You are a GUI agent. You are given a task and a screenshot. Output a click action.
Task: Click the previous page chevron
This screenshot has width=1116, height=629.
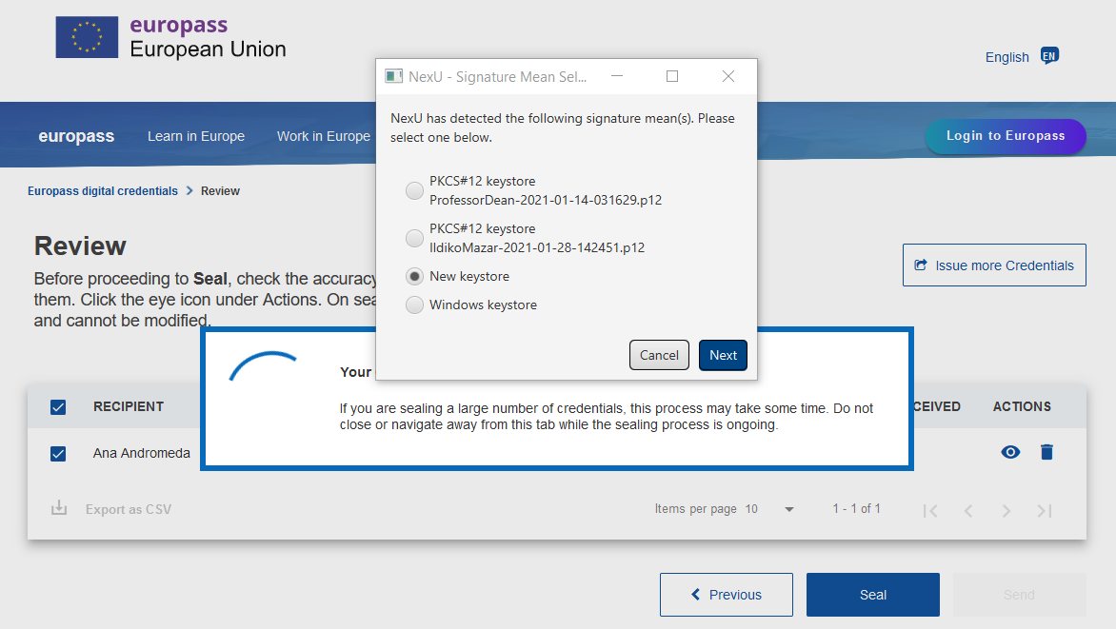968,511
